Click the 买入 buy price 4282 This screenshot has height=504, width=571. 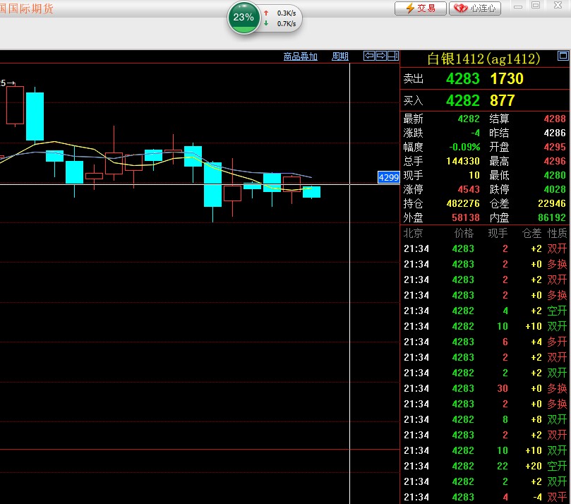pyautogui.click(x=462, y=101)
